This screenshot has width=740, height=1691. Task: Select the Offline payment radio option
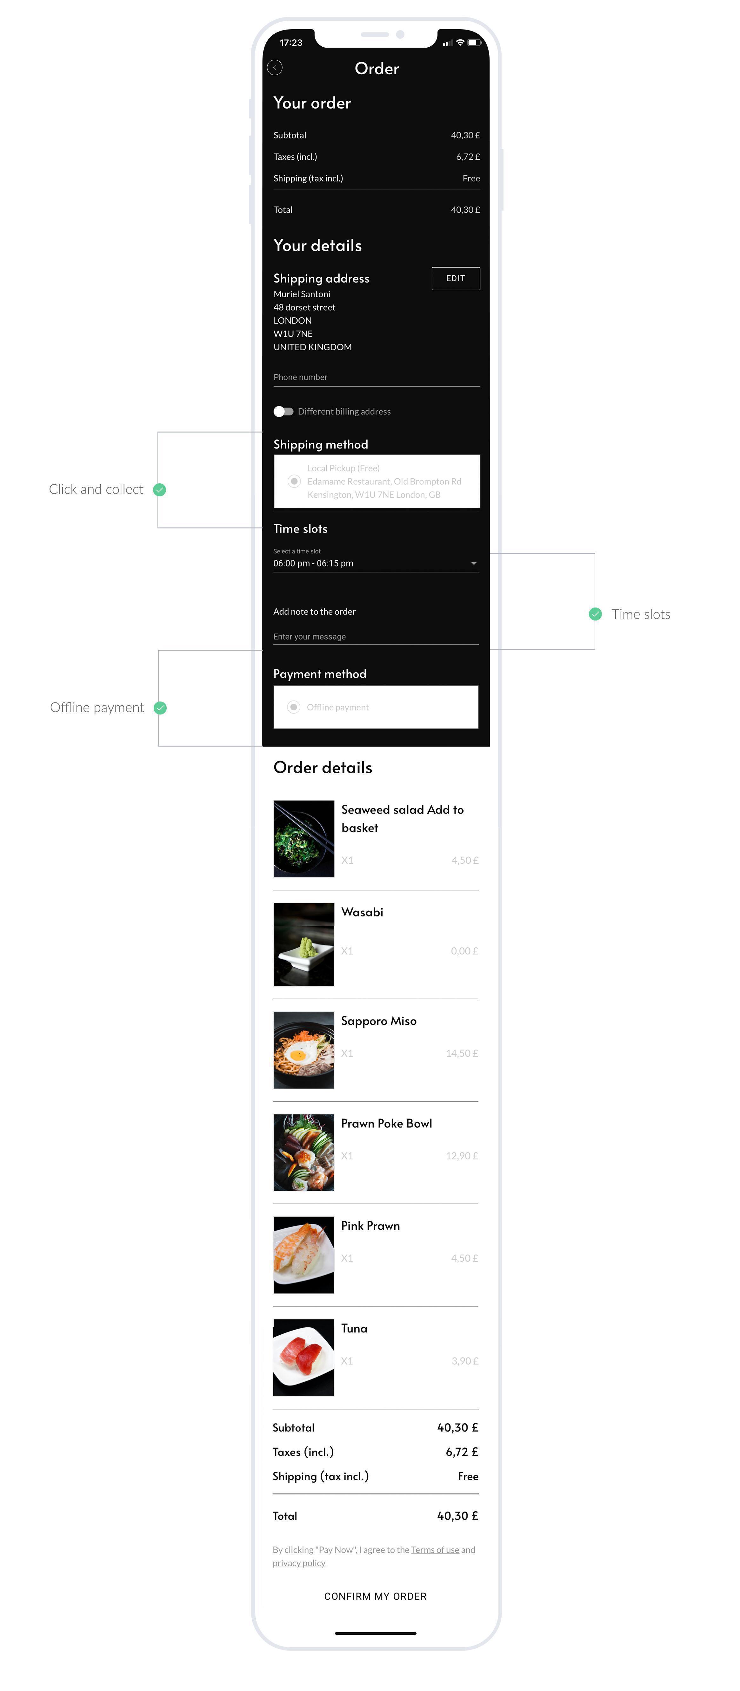pyautogui.click(x=294, y=707)
